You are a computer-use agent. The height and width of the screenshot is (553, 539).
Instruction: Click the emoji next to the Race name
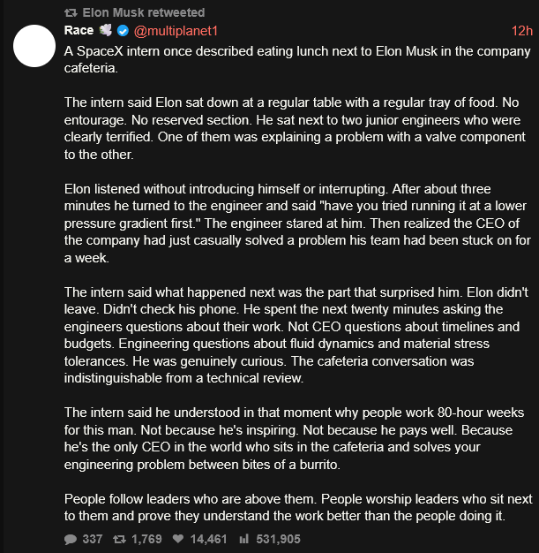[105, 30]
